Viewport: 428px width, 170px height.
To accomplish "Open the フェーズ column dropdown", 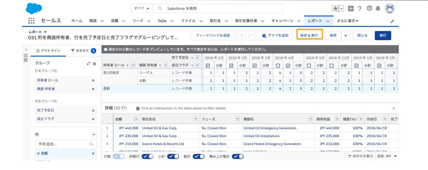I will click(x=238, y=119).
